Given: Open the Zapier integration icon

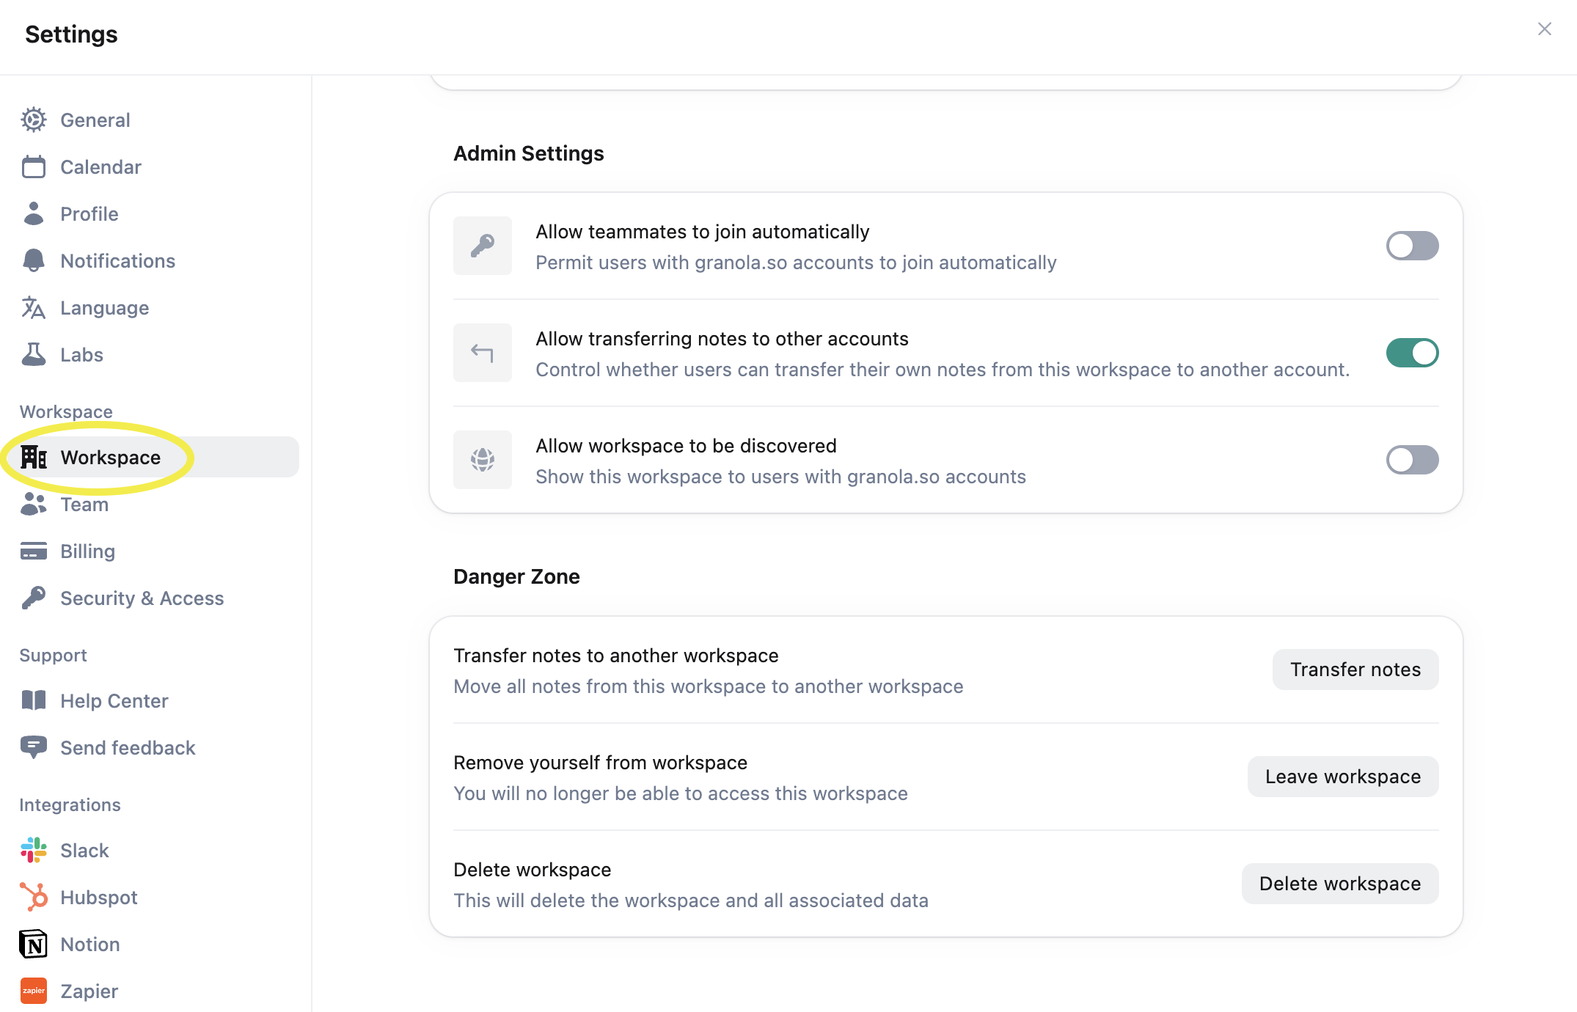Looking at the screenshot, I should tap(33, 991).
